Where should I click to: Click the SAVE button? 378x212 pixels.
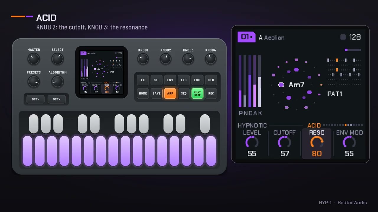tap(157, 94)
